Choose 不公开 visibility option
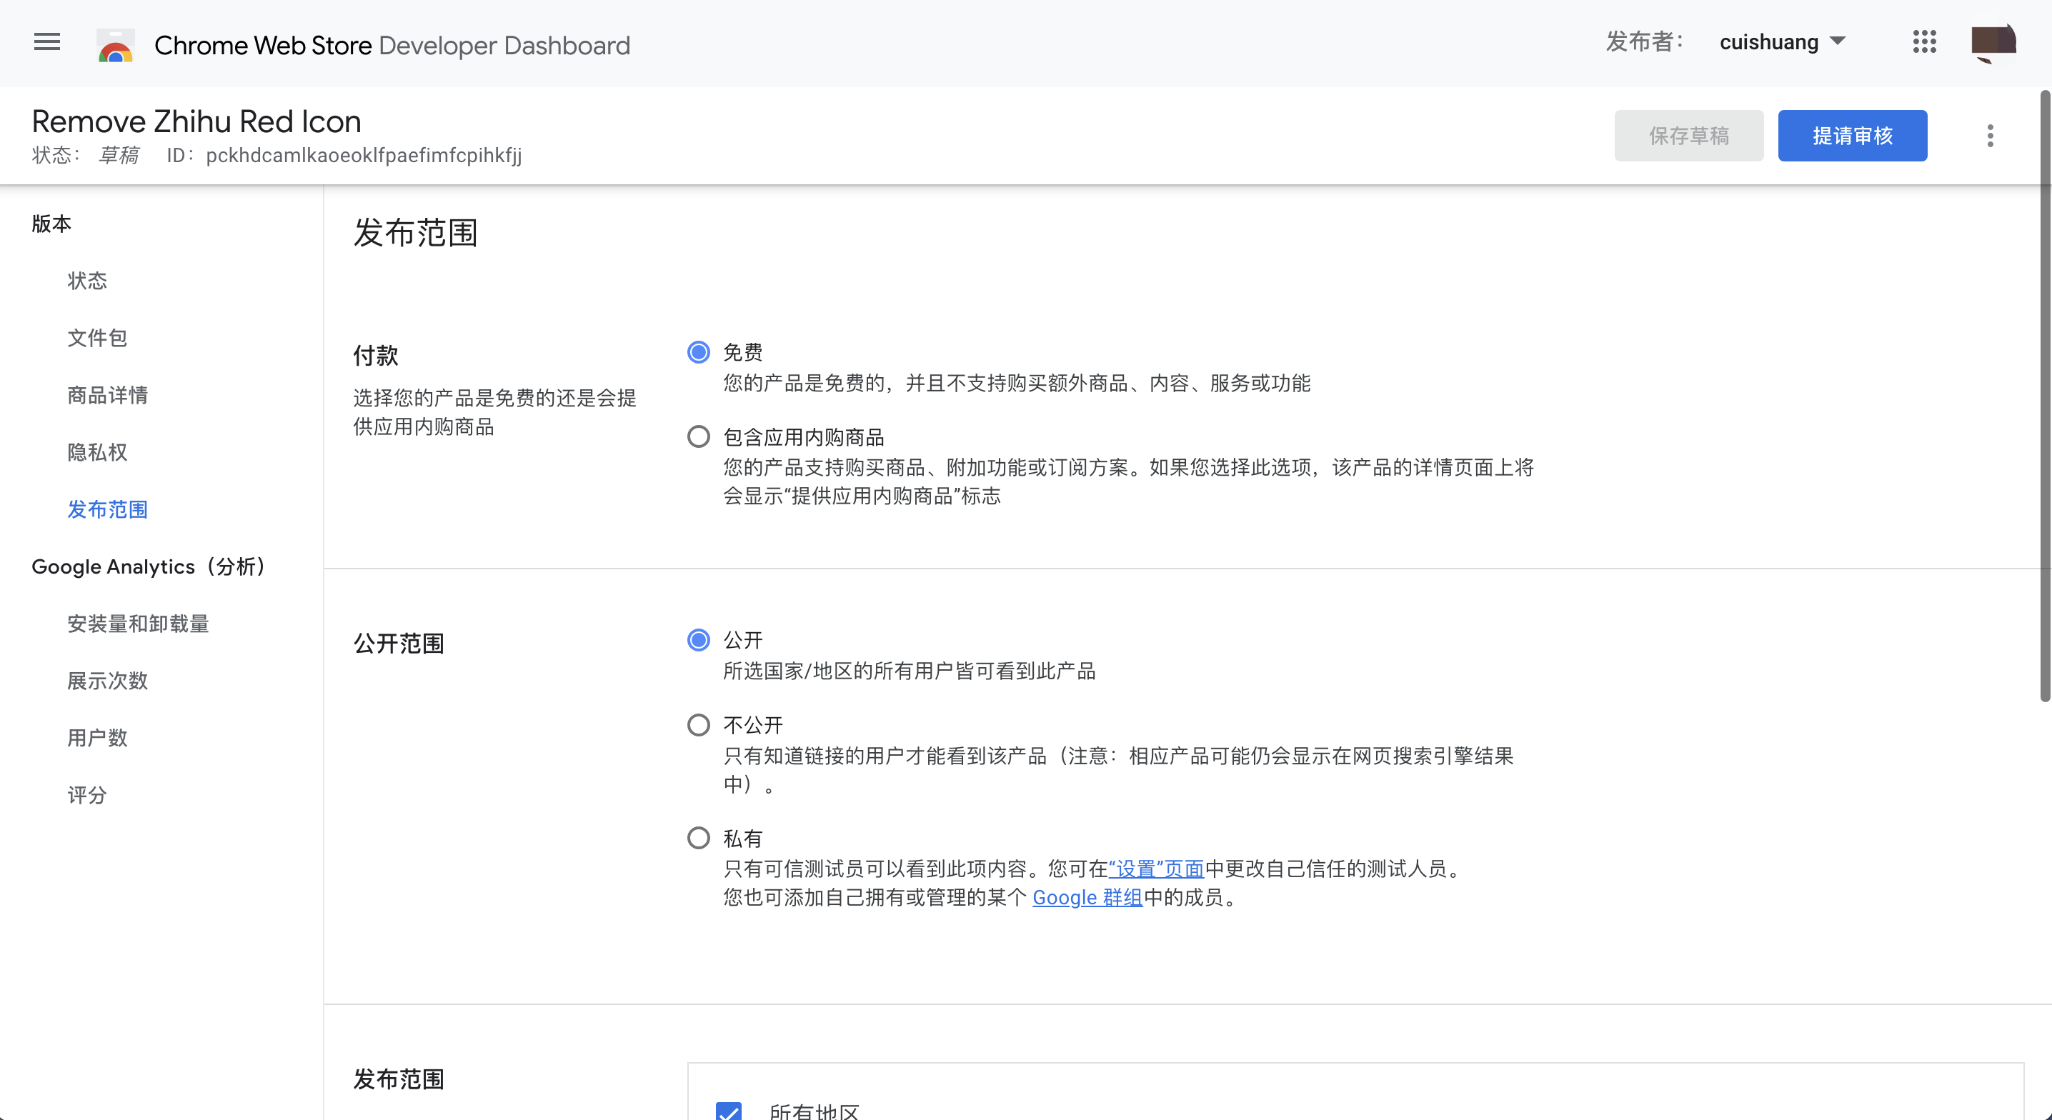The height and width of the screenshot is (1120, 2052). click(x=698, y=725)
